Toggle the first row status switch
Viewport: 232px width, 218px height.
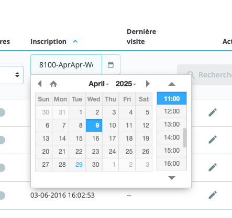[3, 112]
